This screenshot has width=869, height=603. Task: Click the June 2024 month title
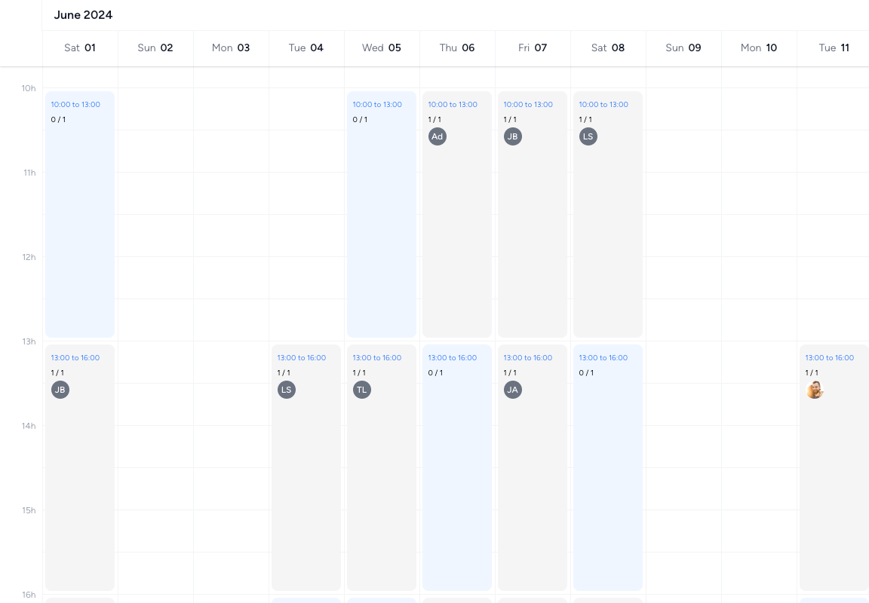click(x=82, y=15)
